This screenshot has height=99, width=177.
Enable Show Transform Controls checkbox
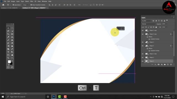tap(31, 5)
